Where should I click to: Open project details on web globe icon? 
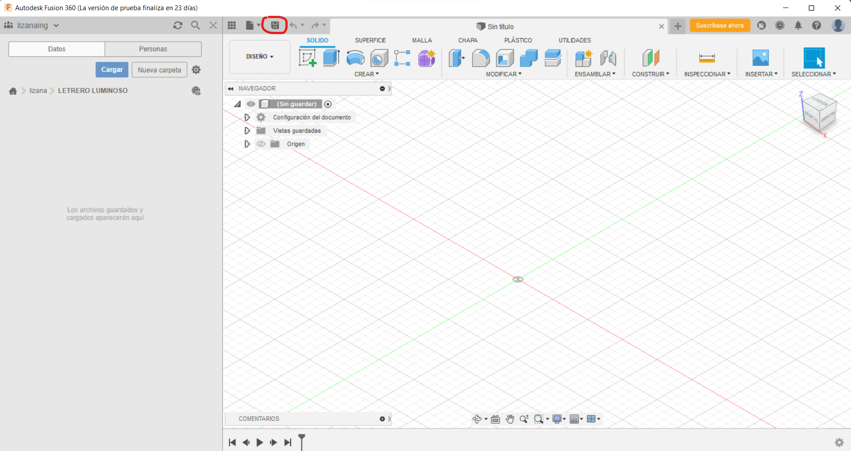coord(196,91)
